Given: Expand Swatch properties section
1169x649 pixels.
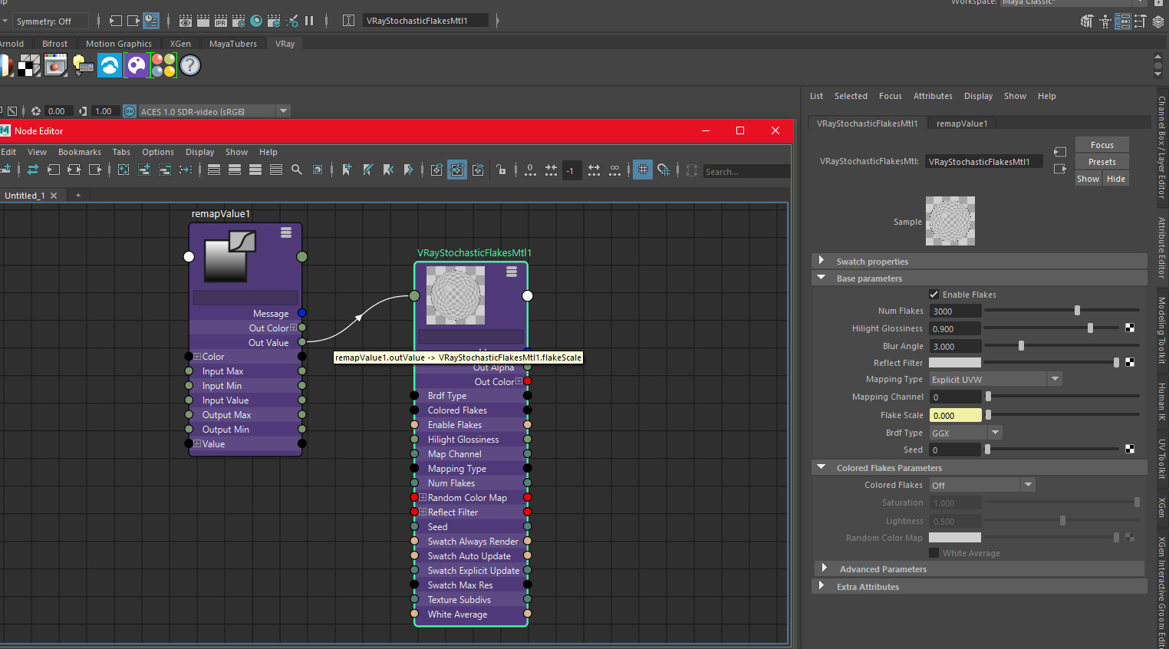Looking at the screenshot, I should pyautogui.click(x=822, y=261).
